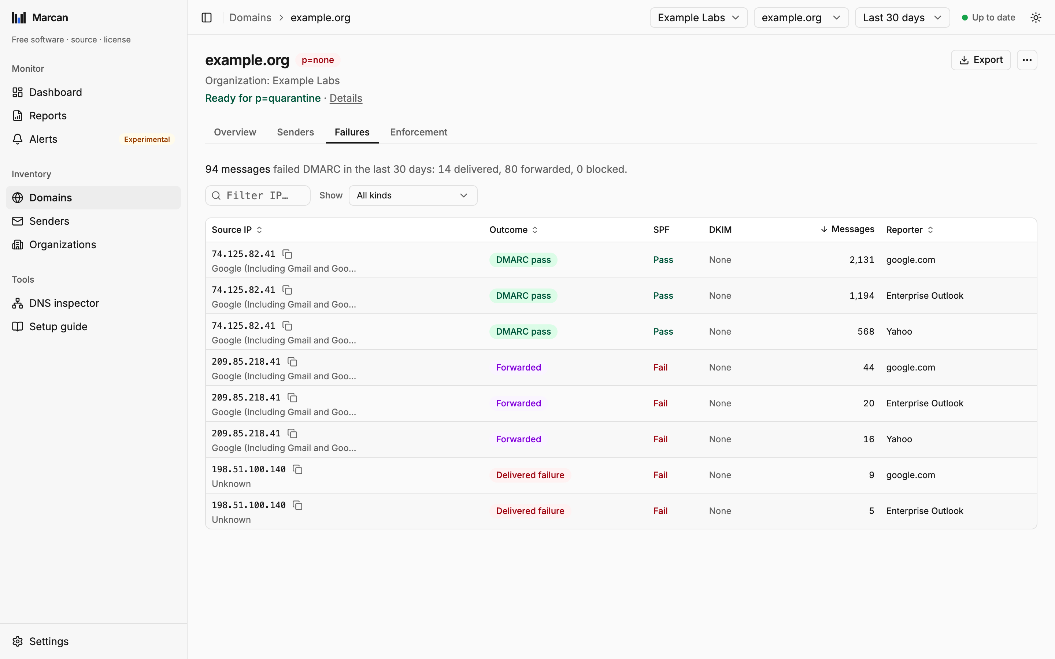The width and height of the screenshot is (1055, 659).
Task: Copy IP in the 16 messages row
Action: pos(293,433)
